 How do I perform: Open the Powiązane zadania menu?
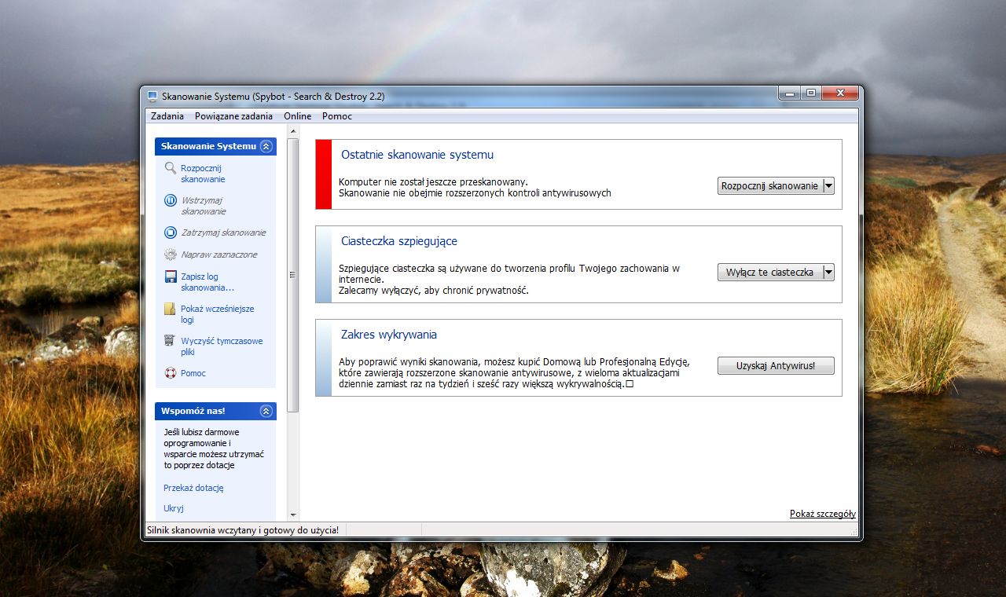tap(234, 116)
